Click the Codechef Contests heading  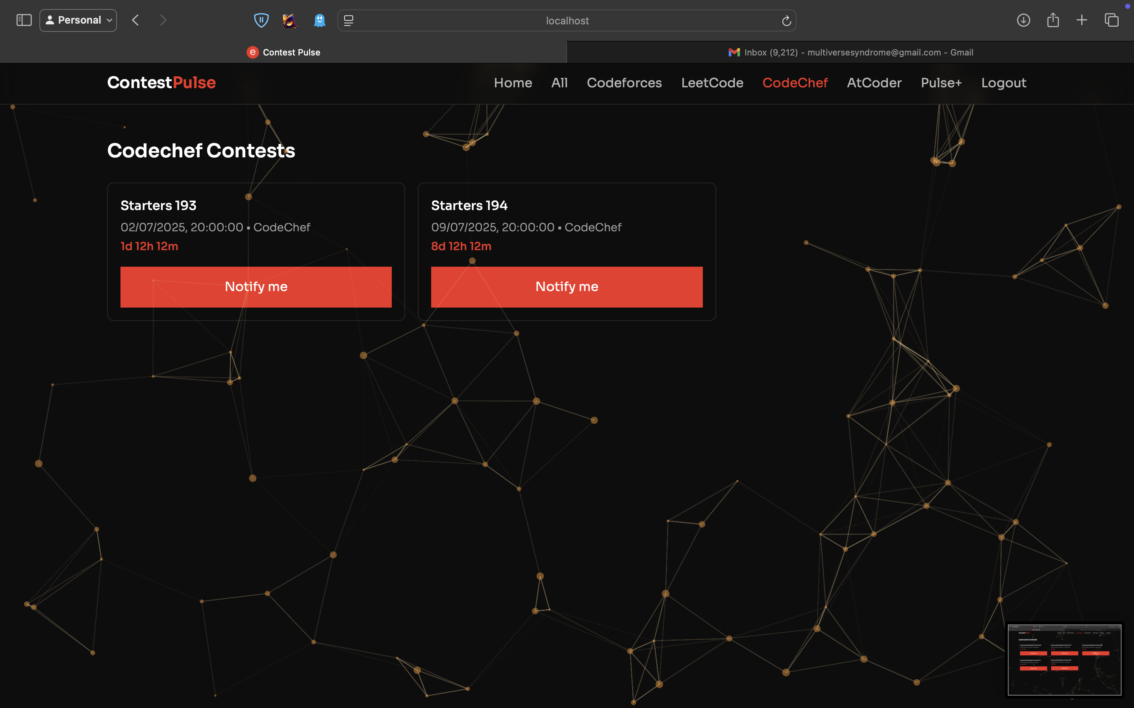click(x=201, y=151)
